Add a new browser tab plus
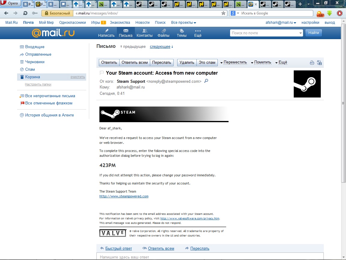Screen dimensions: 346x260 click(300, 4)
